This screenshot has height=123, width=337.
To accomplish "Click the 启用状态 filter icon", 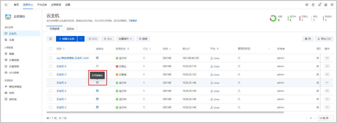I will pyautogui.click(x=128, y=49).
